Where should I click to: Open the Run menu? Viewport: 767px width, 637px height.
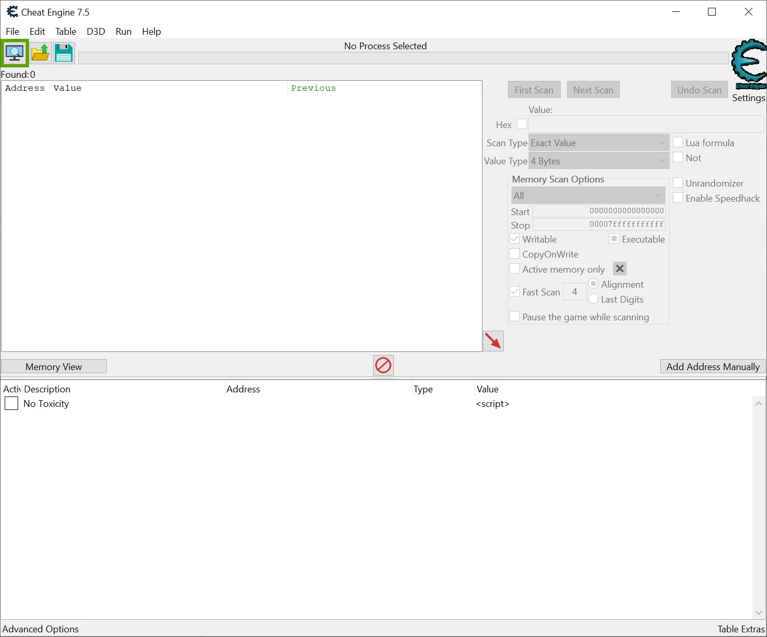123,32
